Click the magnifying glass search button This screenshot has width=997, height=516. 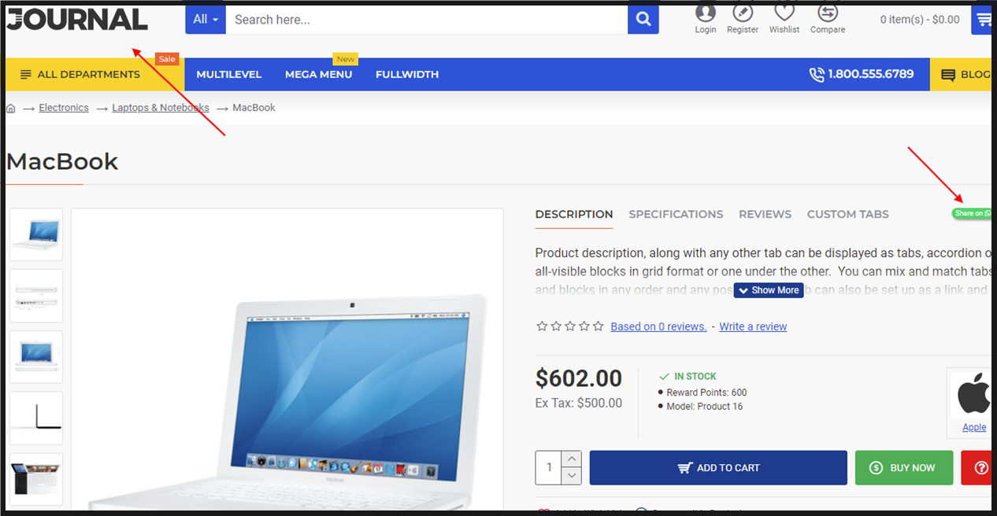643,20
